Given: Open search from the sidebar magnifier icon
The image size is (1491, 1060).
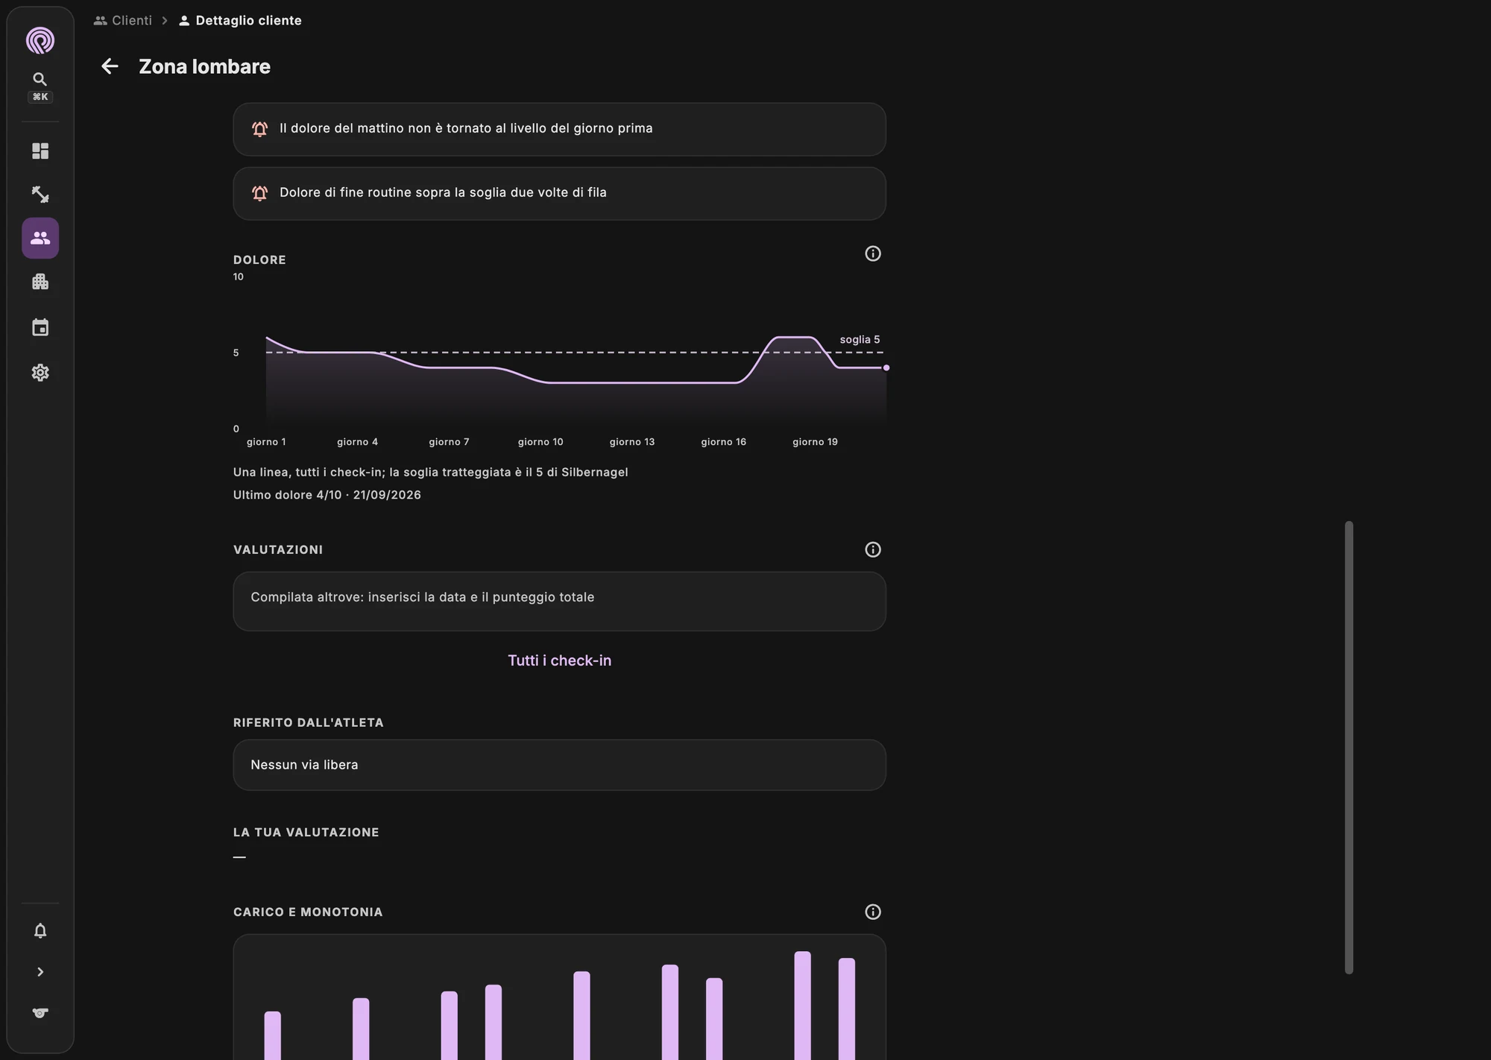Looking at the screenshot, I should (40, 79).
